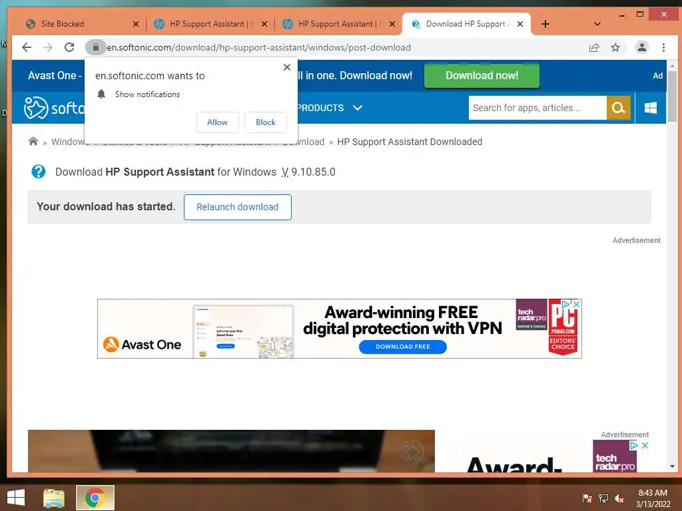Click the orange search magnifier button
Screen dimensions: 682x511
pyautogui.click(x=619, y=108)
